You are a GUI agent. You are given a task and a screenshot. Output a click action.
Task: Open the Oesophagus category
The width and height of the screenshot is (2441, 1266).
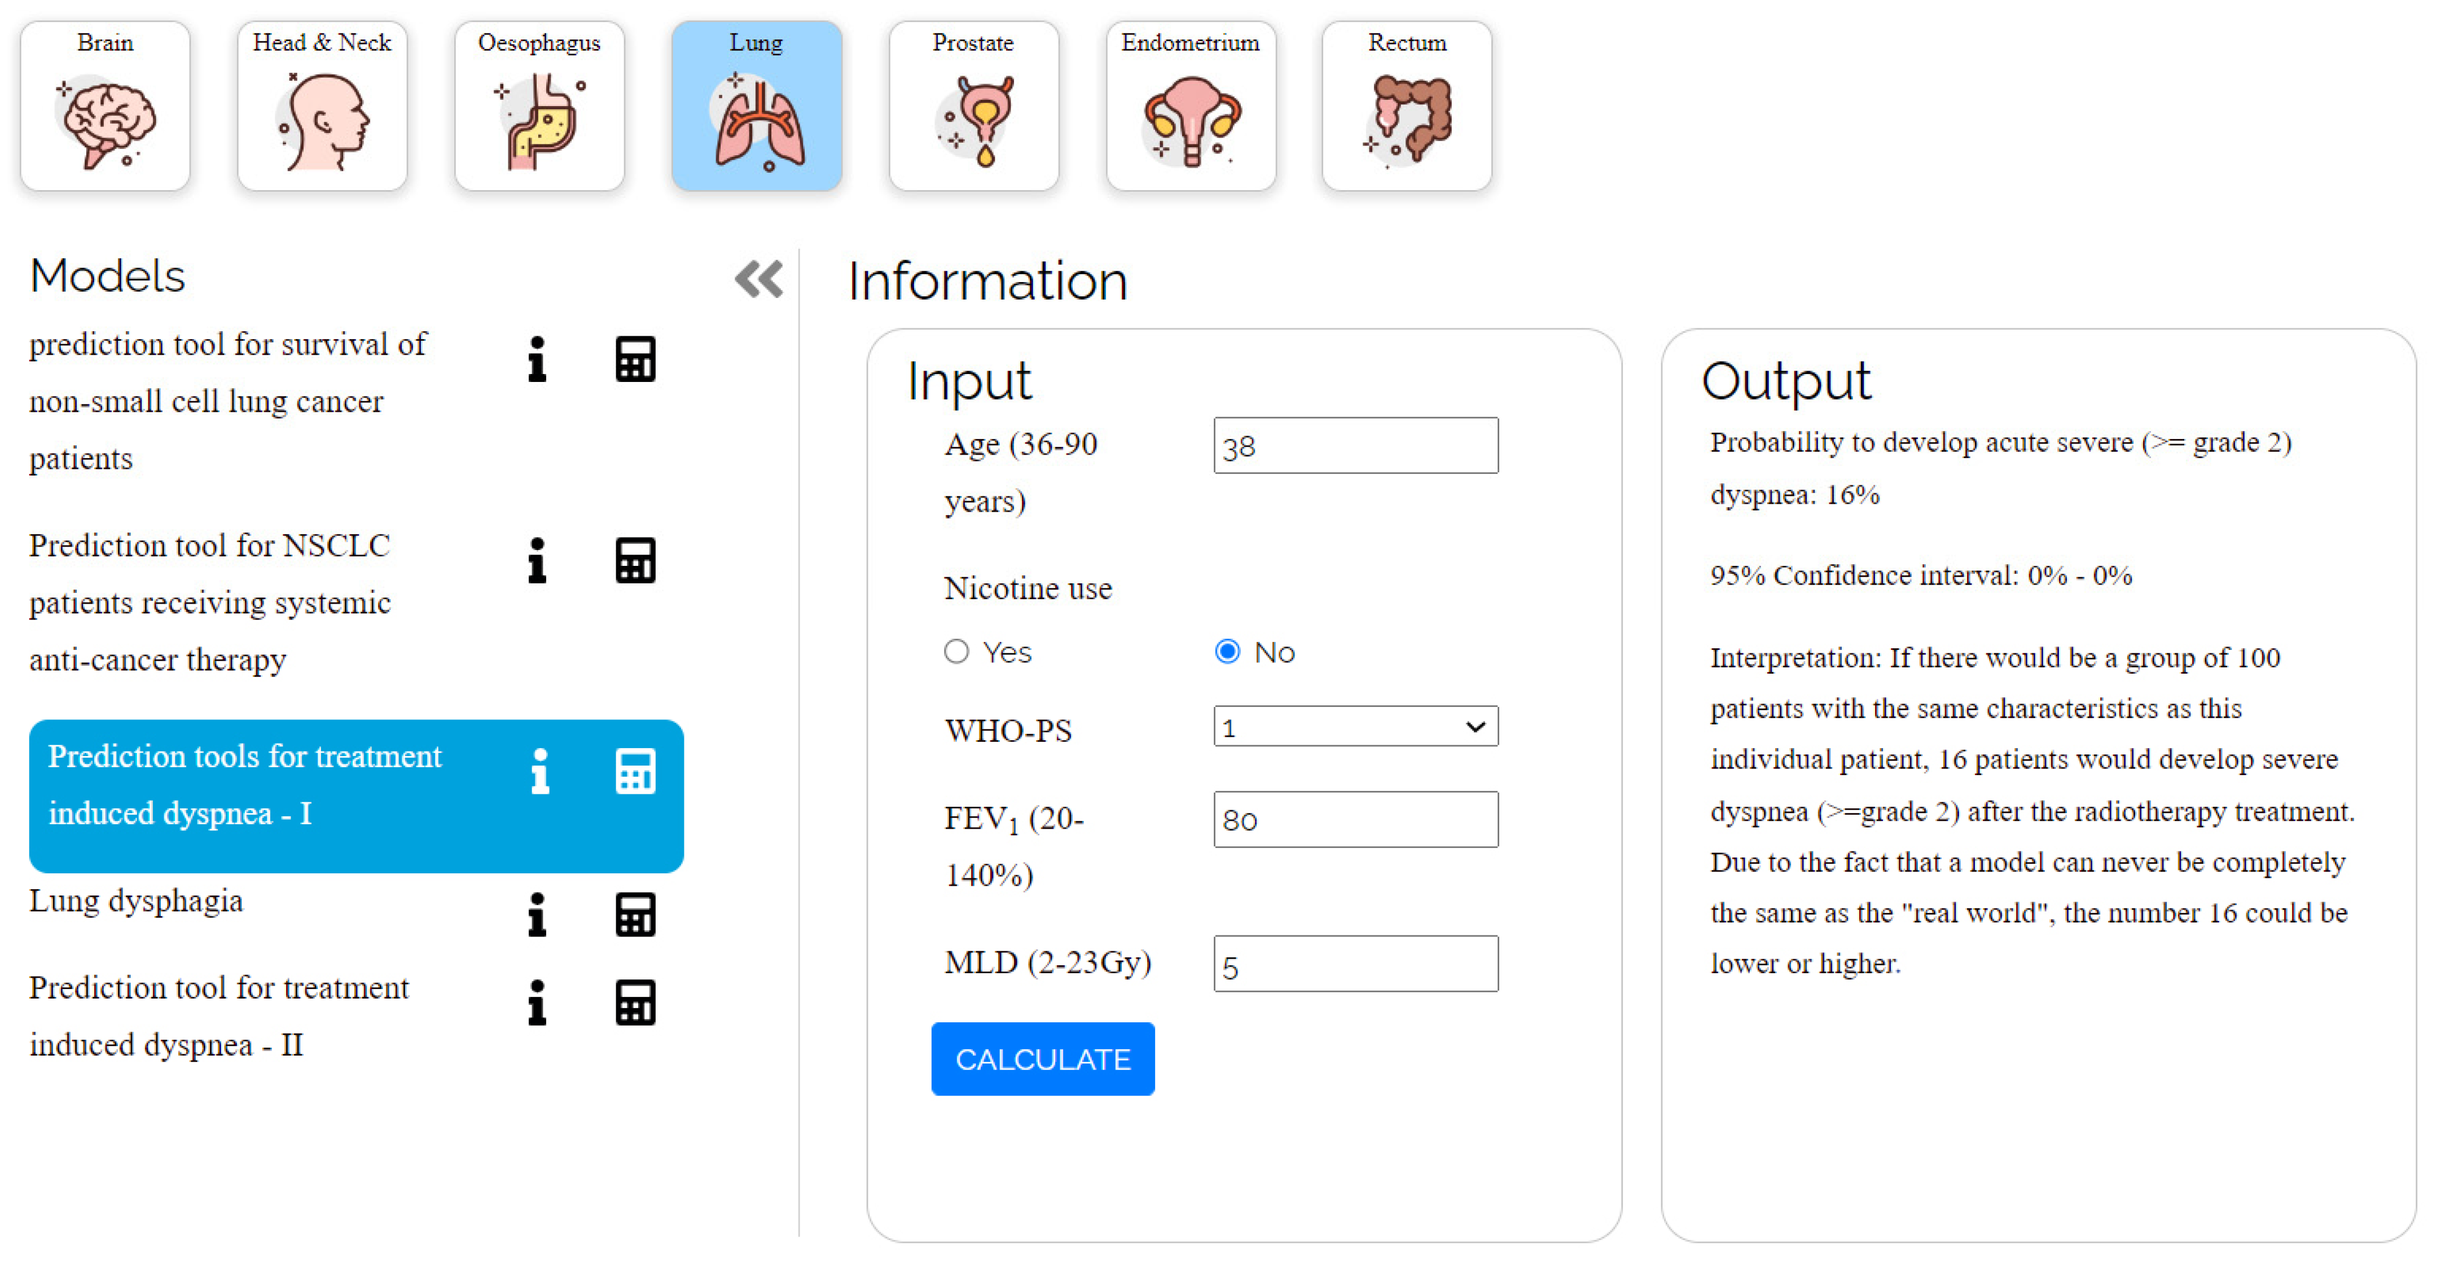point(539,106)
